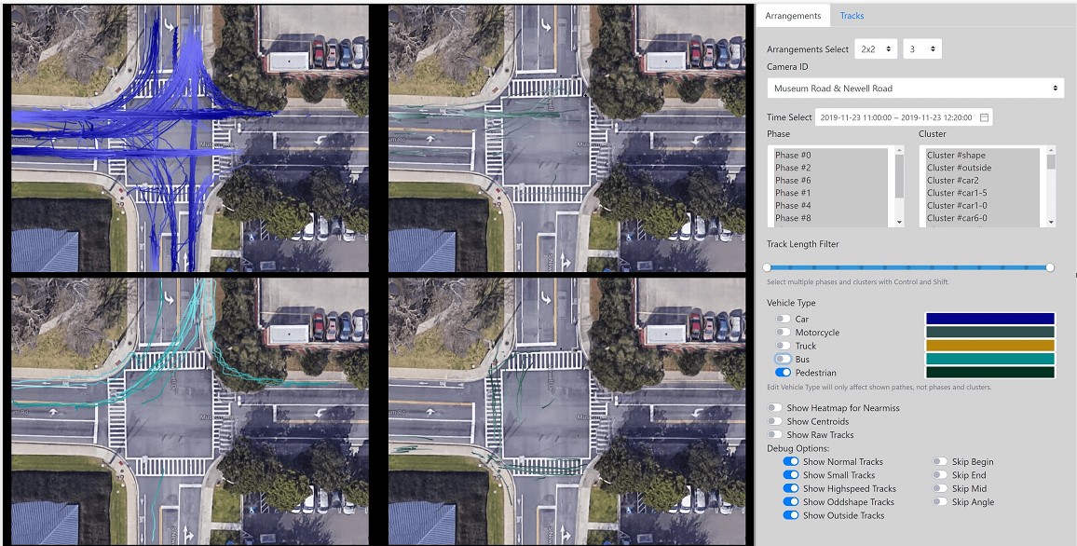Disable Show Highspeed Tracks

pos(791,489)
